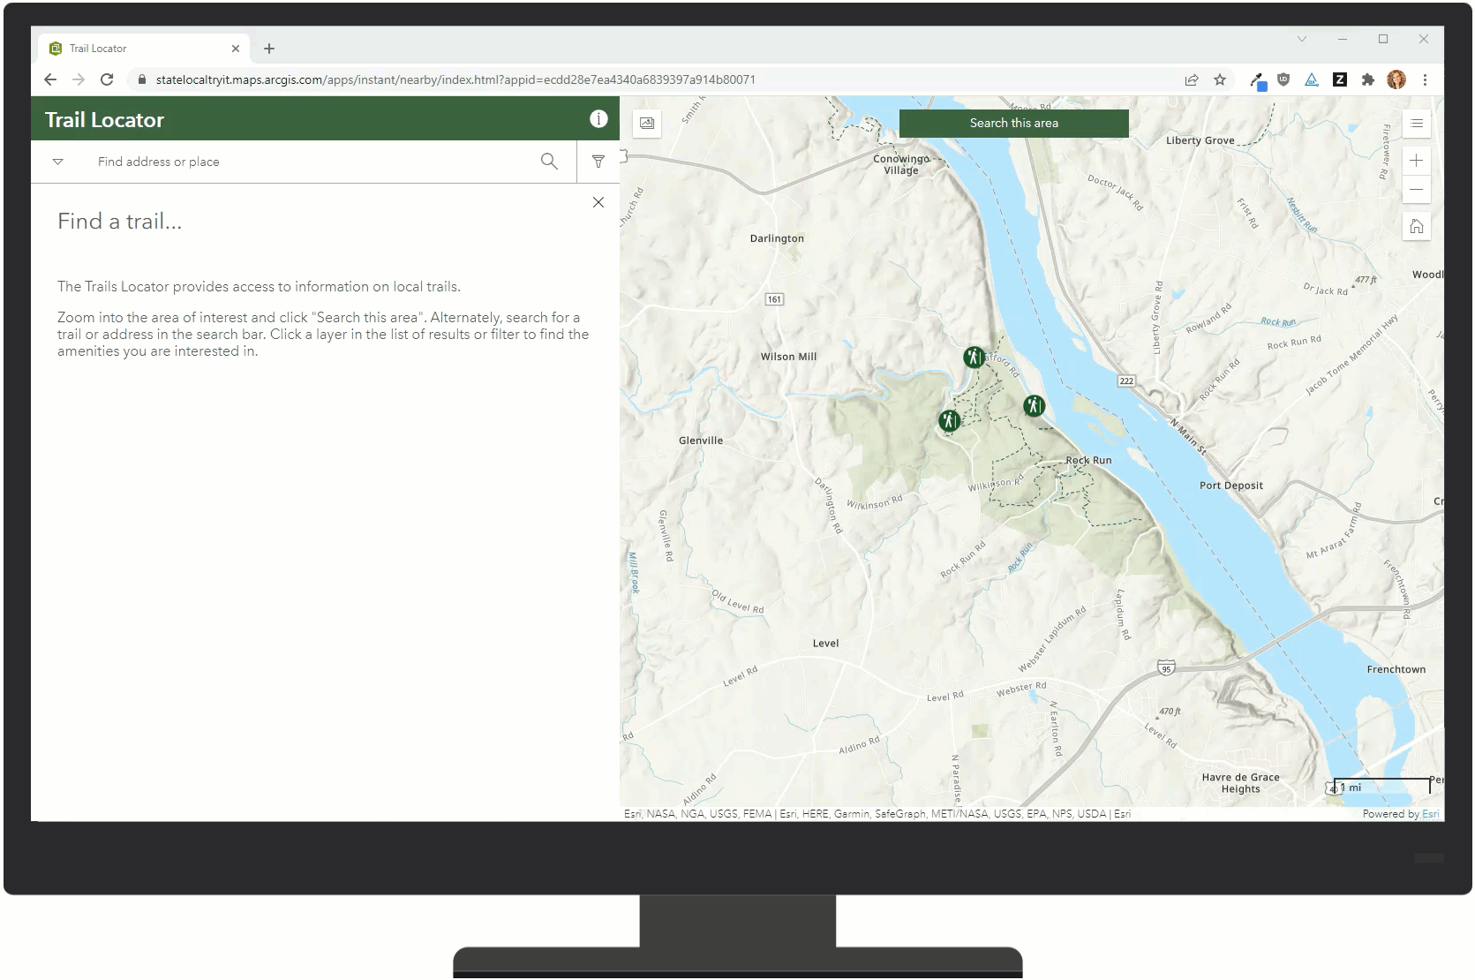1475x980 pixels.
Task: Return to default extent with the home icon
Action: pos(1417,226)
